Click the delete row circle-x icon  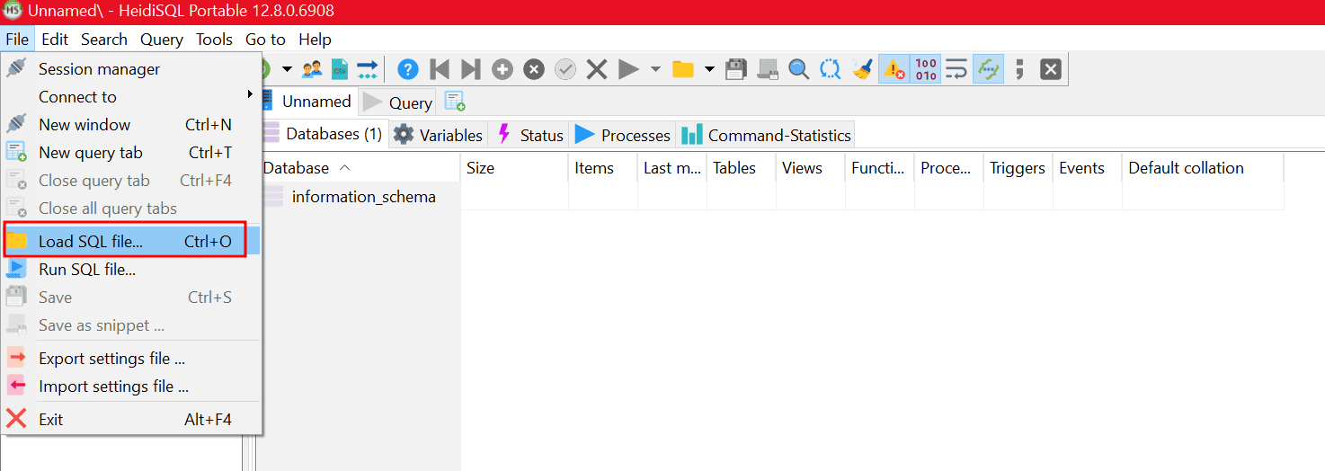tap(534, 69)
